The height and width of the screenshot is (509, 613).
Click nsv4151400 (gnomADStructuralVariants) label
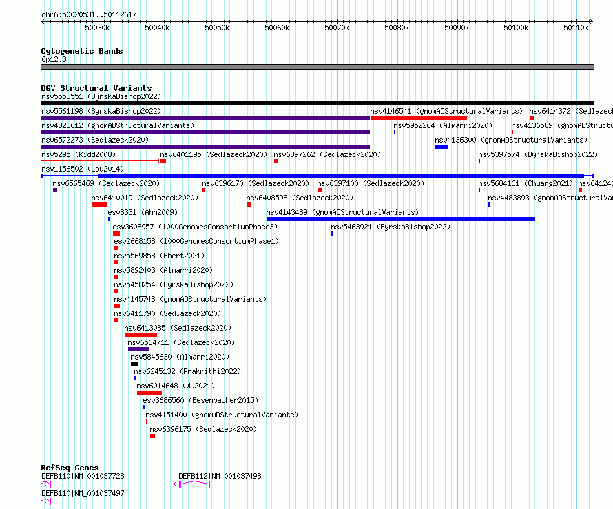(222, 415)
